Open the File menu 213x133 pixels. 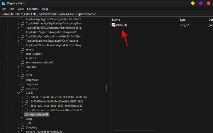point(4,9)
